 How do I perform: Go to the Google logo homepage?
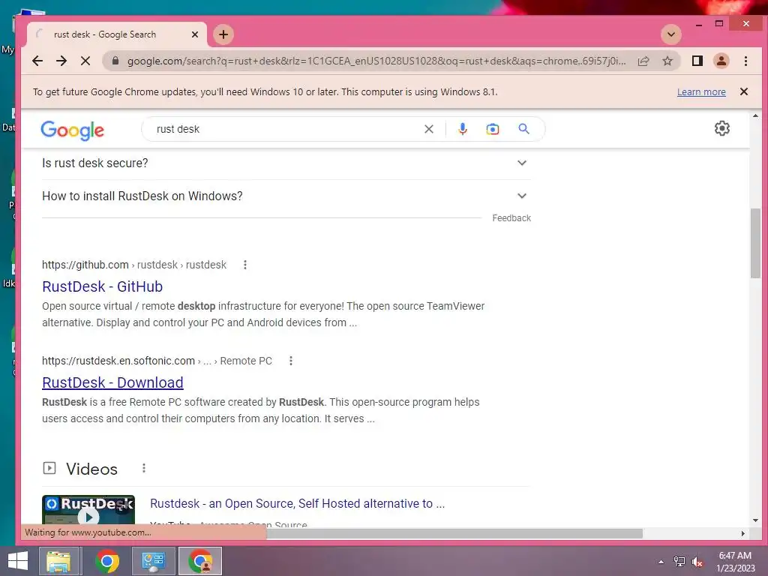click(x=73, y=130)
